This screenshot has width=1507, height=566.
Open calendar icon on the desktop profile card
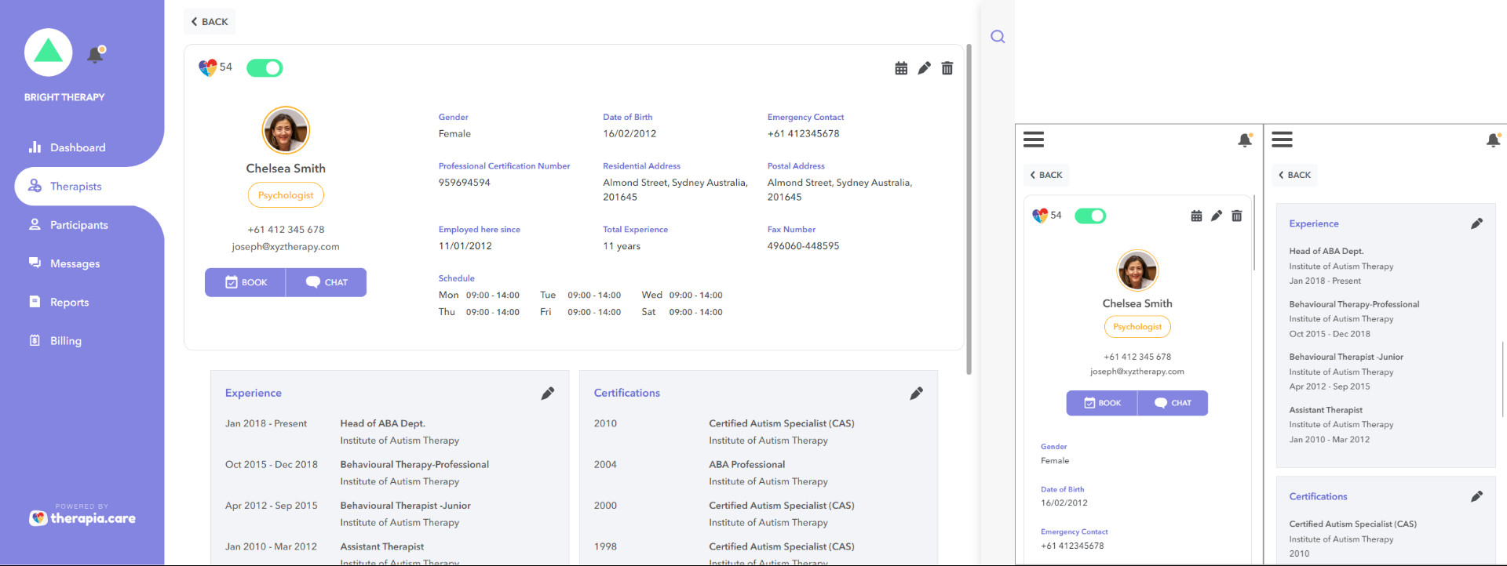[x=901, y=68]
